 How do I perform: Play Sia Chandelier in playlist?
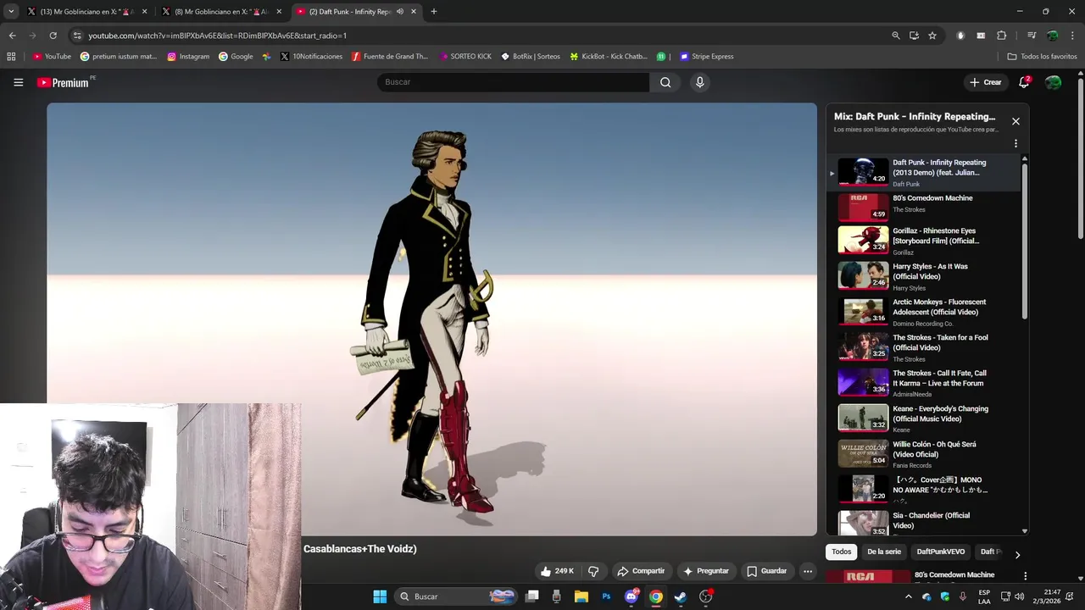click(925, 522)
